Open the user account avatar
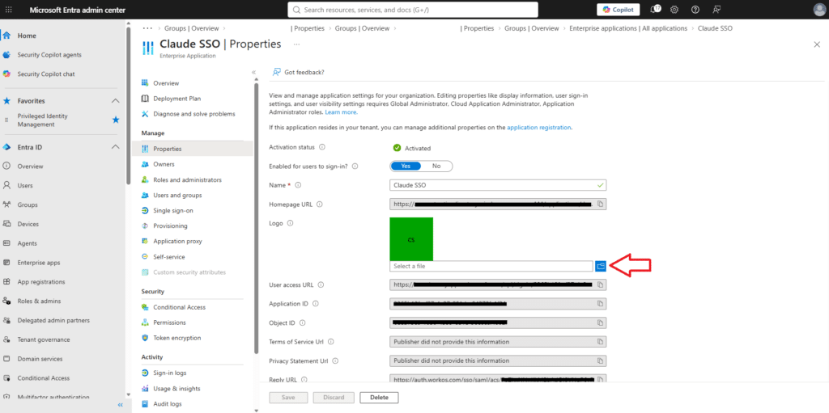The image size is (829, 413). click(x=819, y=10)
